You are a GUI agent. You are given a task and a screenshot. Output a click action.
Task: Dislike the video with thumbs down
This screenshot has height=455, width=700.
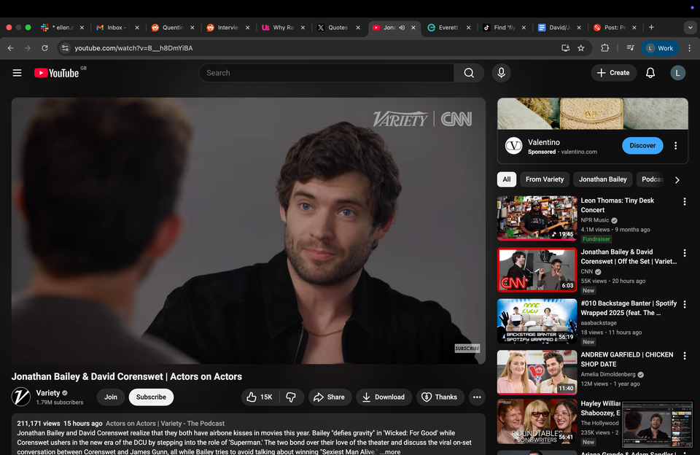coord(291,397)
